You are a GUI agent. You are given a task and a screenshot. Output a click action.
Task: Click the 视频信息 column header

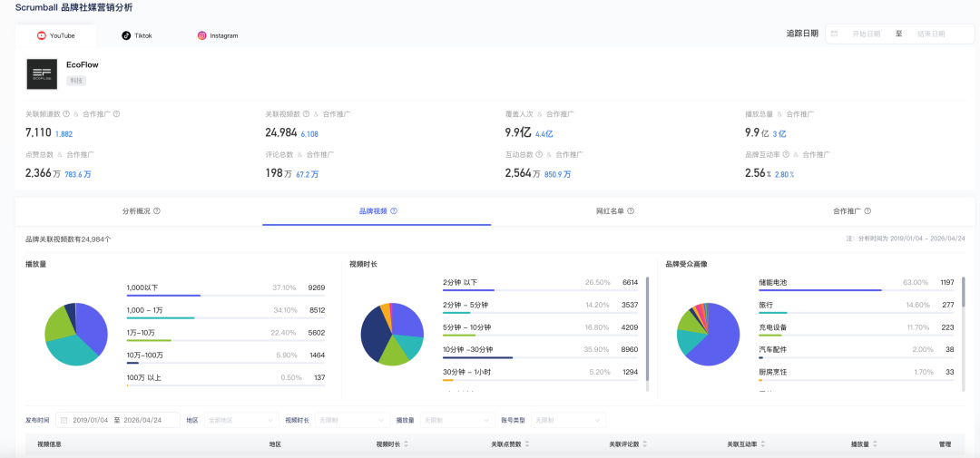49,444
